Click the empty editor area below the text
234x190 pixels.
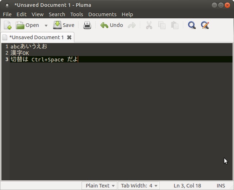121,121
